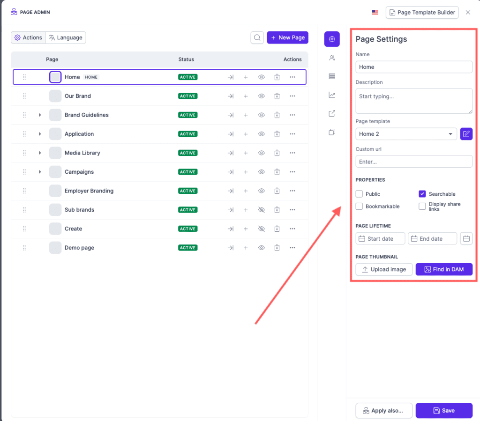This screenshot has width=480, height=421.
Task: Select the user permissions icon in sidebar
Action: point(332,58)
